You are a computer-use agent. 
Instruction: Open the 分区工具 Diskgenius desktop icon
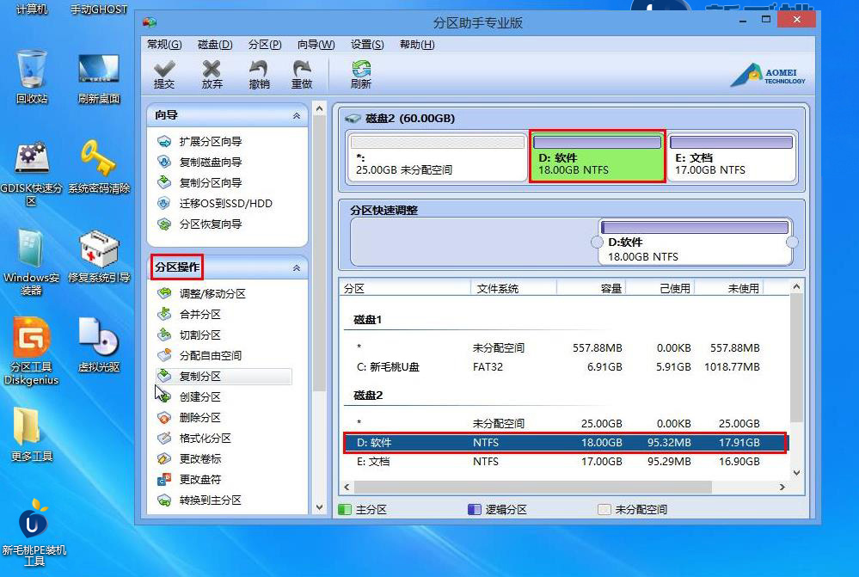click(x=31, y=351)
